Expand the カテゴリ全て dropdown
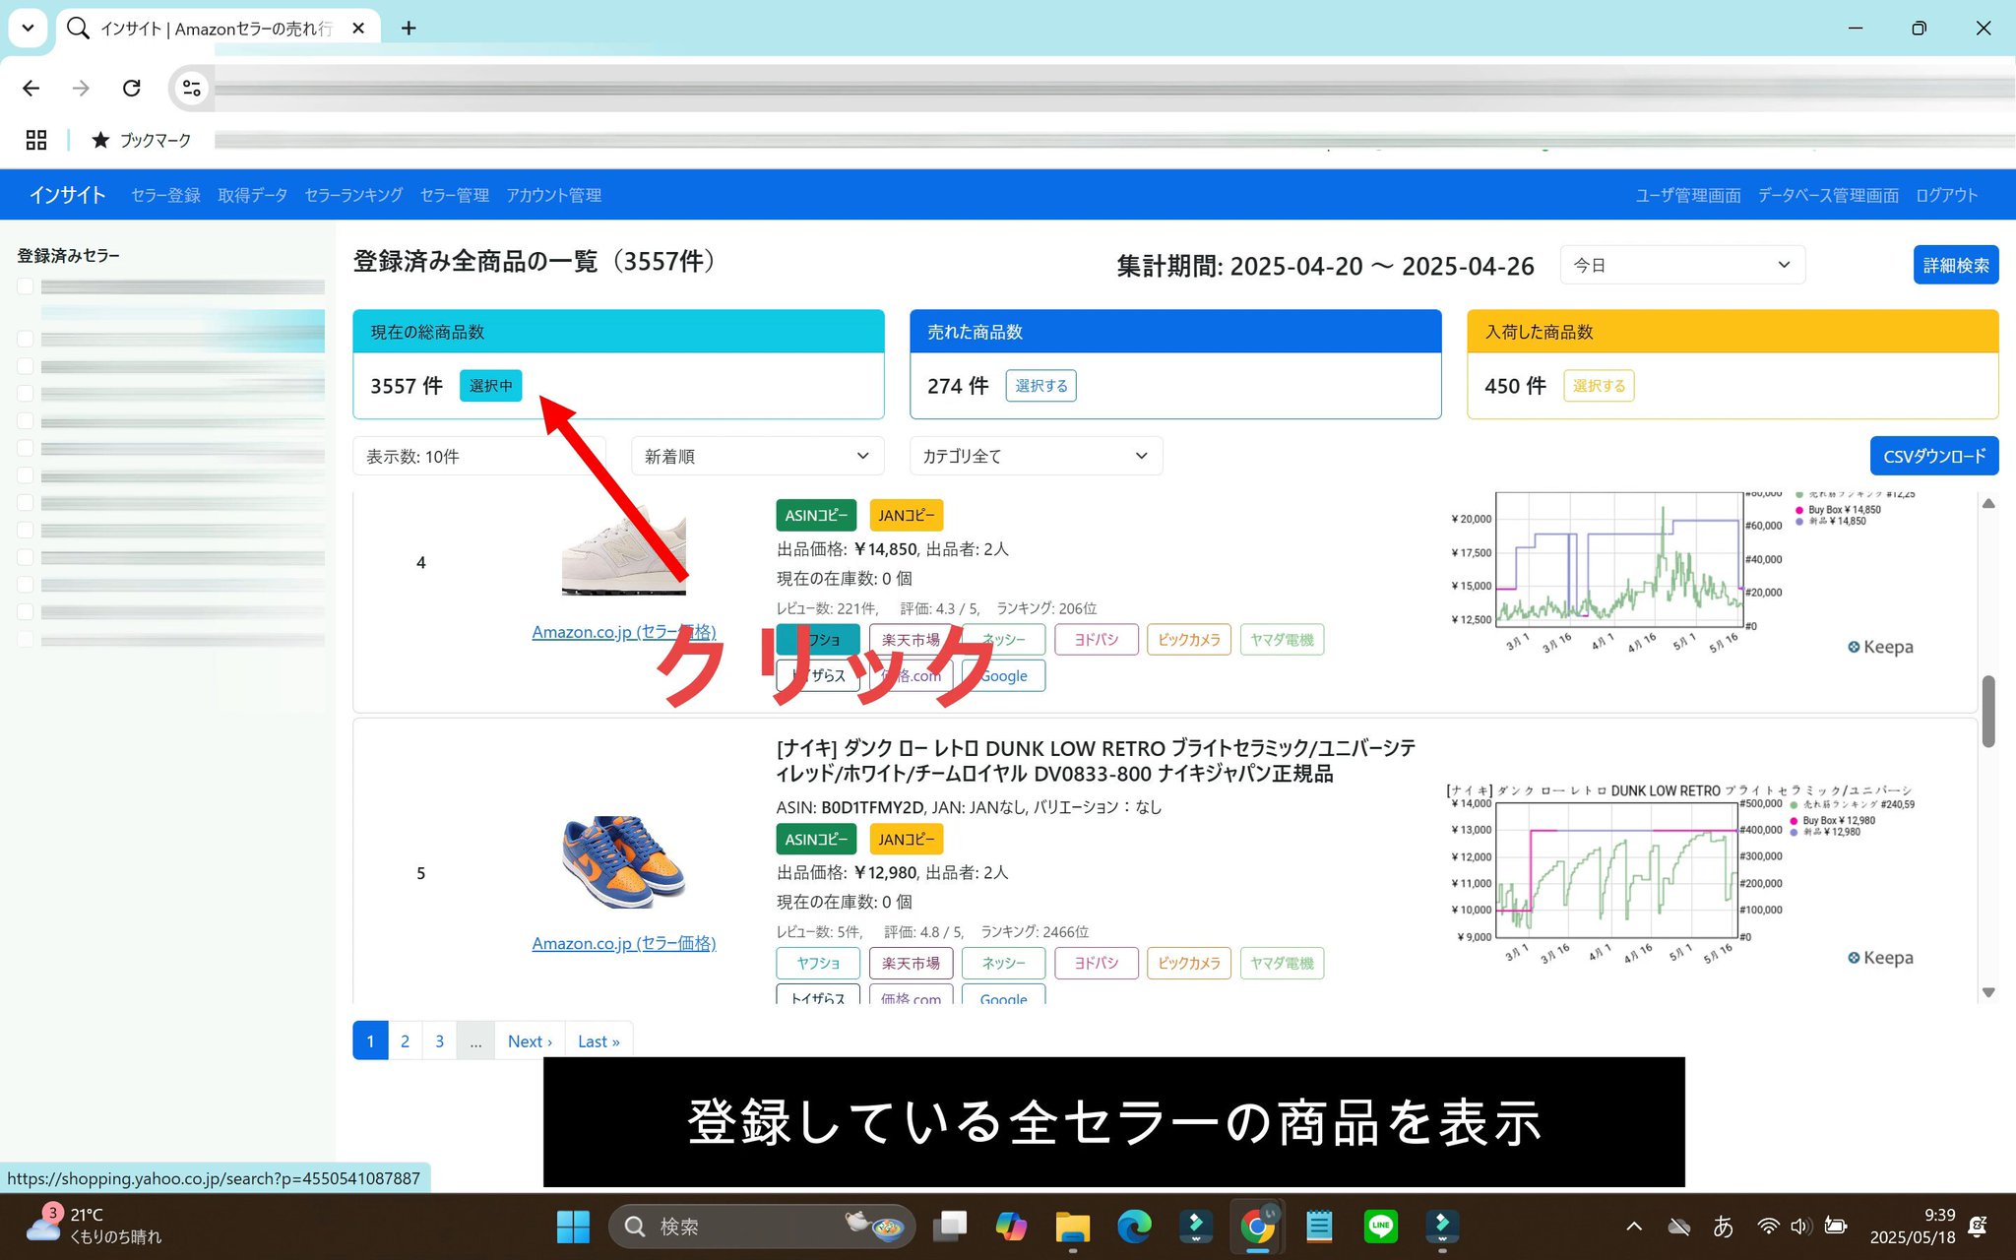This screenshot has width=2016, height=1260. tap(1036, 457)
